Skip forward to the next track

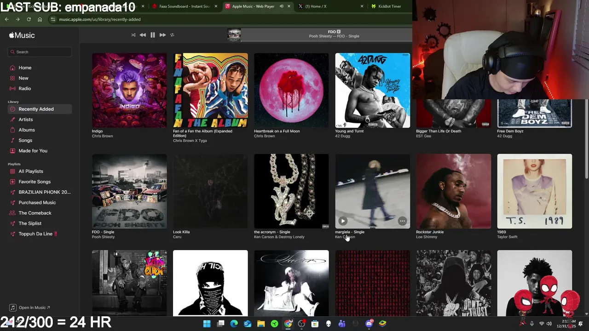point(162,35)
